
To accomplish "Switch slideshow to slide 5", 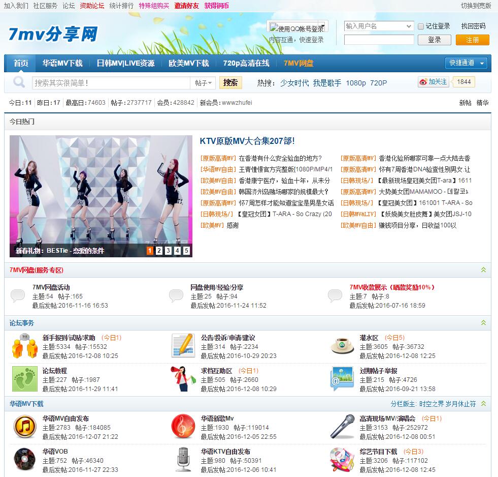I will click(186, 250).
